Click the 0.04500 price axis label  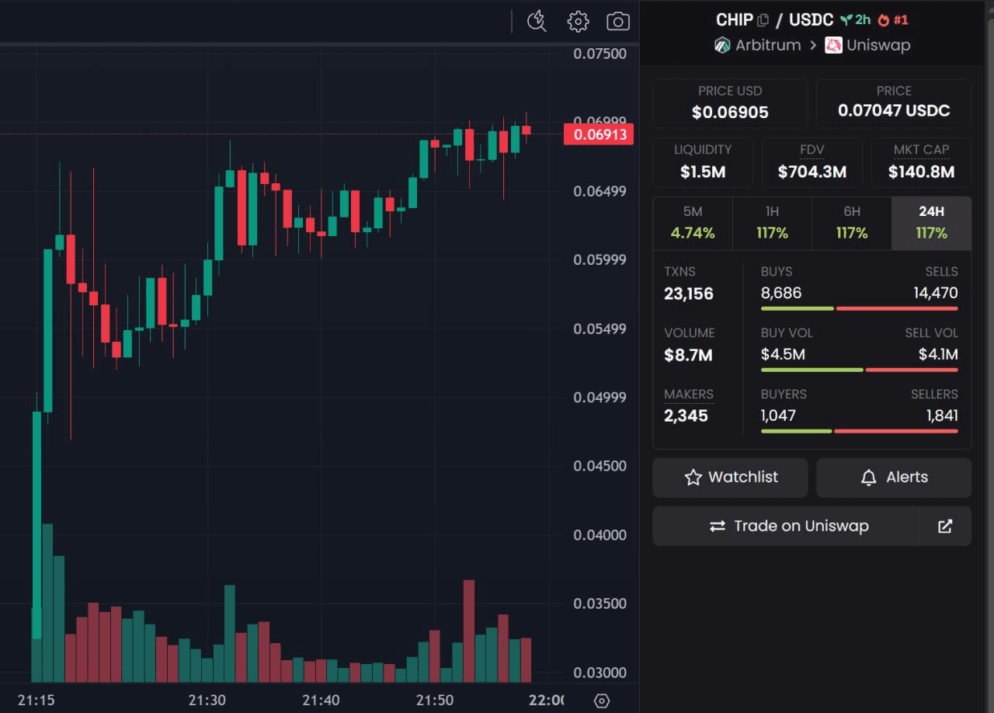coord(600,466)
